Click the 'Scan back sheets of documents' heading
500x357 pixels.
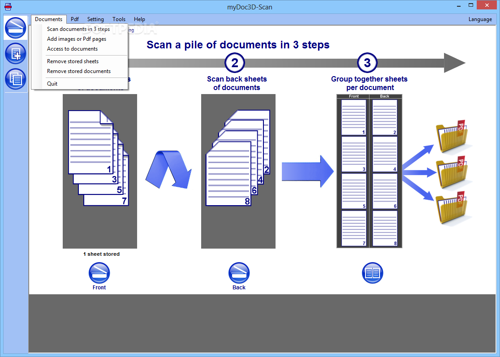[x=237, y=83]
